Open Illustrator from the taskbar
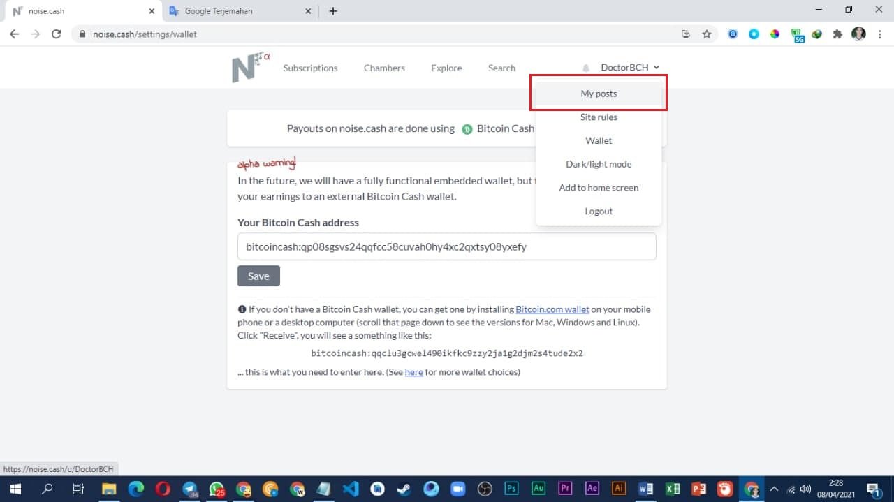Screen dimensions: 894x502 [618, 489]
